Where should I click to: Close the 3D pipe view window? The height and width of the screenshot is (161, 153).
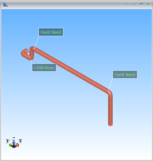coord(148,5)
